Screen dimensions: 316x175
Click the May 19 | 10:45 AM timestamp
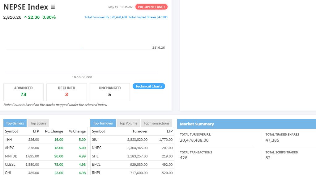point(120,7)
